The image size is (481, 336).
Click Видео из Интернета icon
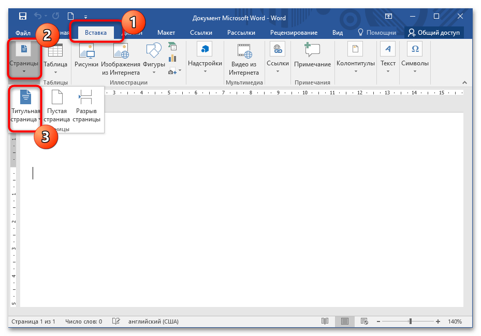click(x=244, y=59)
